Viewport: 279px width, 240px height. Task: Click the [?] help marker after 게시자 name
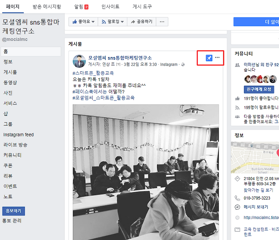click(x=118, y=64)
